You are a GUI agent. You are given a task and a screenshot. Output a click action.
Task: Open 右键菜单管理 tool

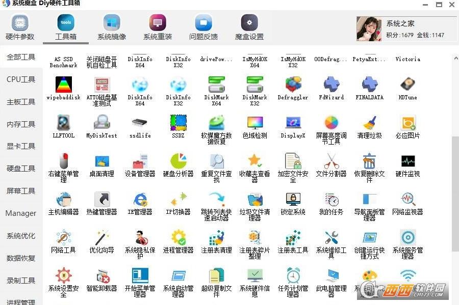(64, 168)
